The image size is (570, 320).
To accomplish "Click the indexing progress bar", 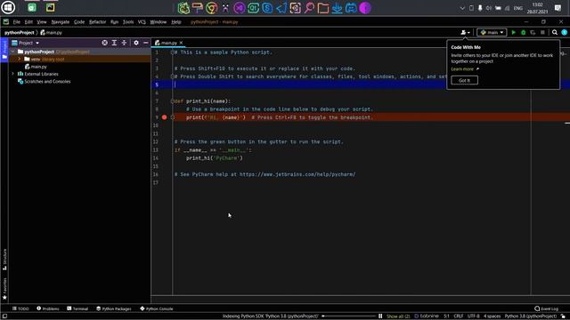I will pos(348,316).
